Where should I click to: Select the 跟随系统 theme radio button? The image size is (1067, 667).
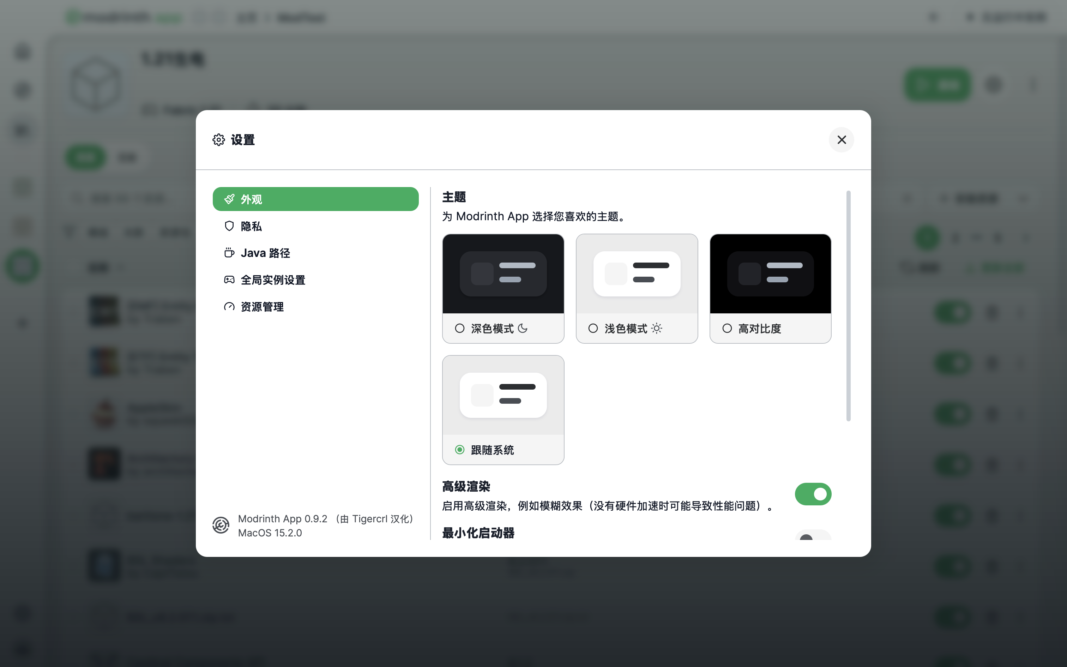tap(459, 450)
